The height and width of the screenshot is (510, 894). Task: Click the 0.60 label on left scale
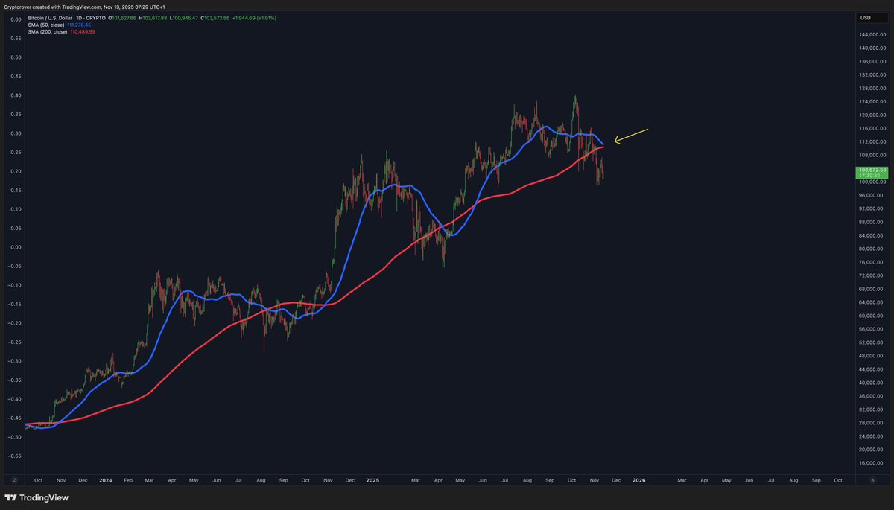(15, 19)
